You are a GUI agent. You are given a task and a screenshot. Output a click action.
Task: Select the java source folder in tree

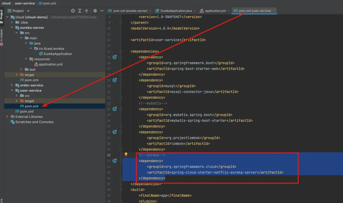point(37,43)
